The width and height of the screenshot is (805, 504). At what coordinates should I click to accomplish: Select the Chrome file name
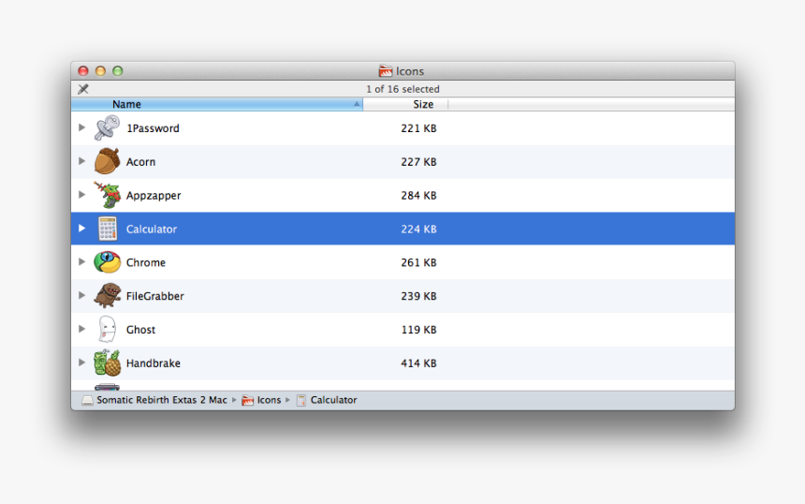click(x=146, y=262)
